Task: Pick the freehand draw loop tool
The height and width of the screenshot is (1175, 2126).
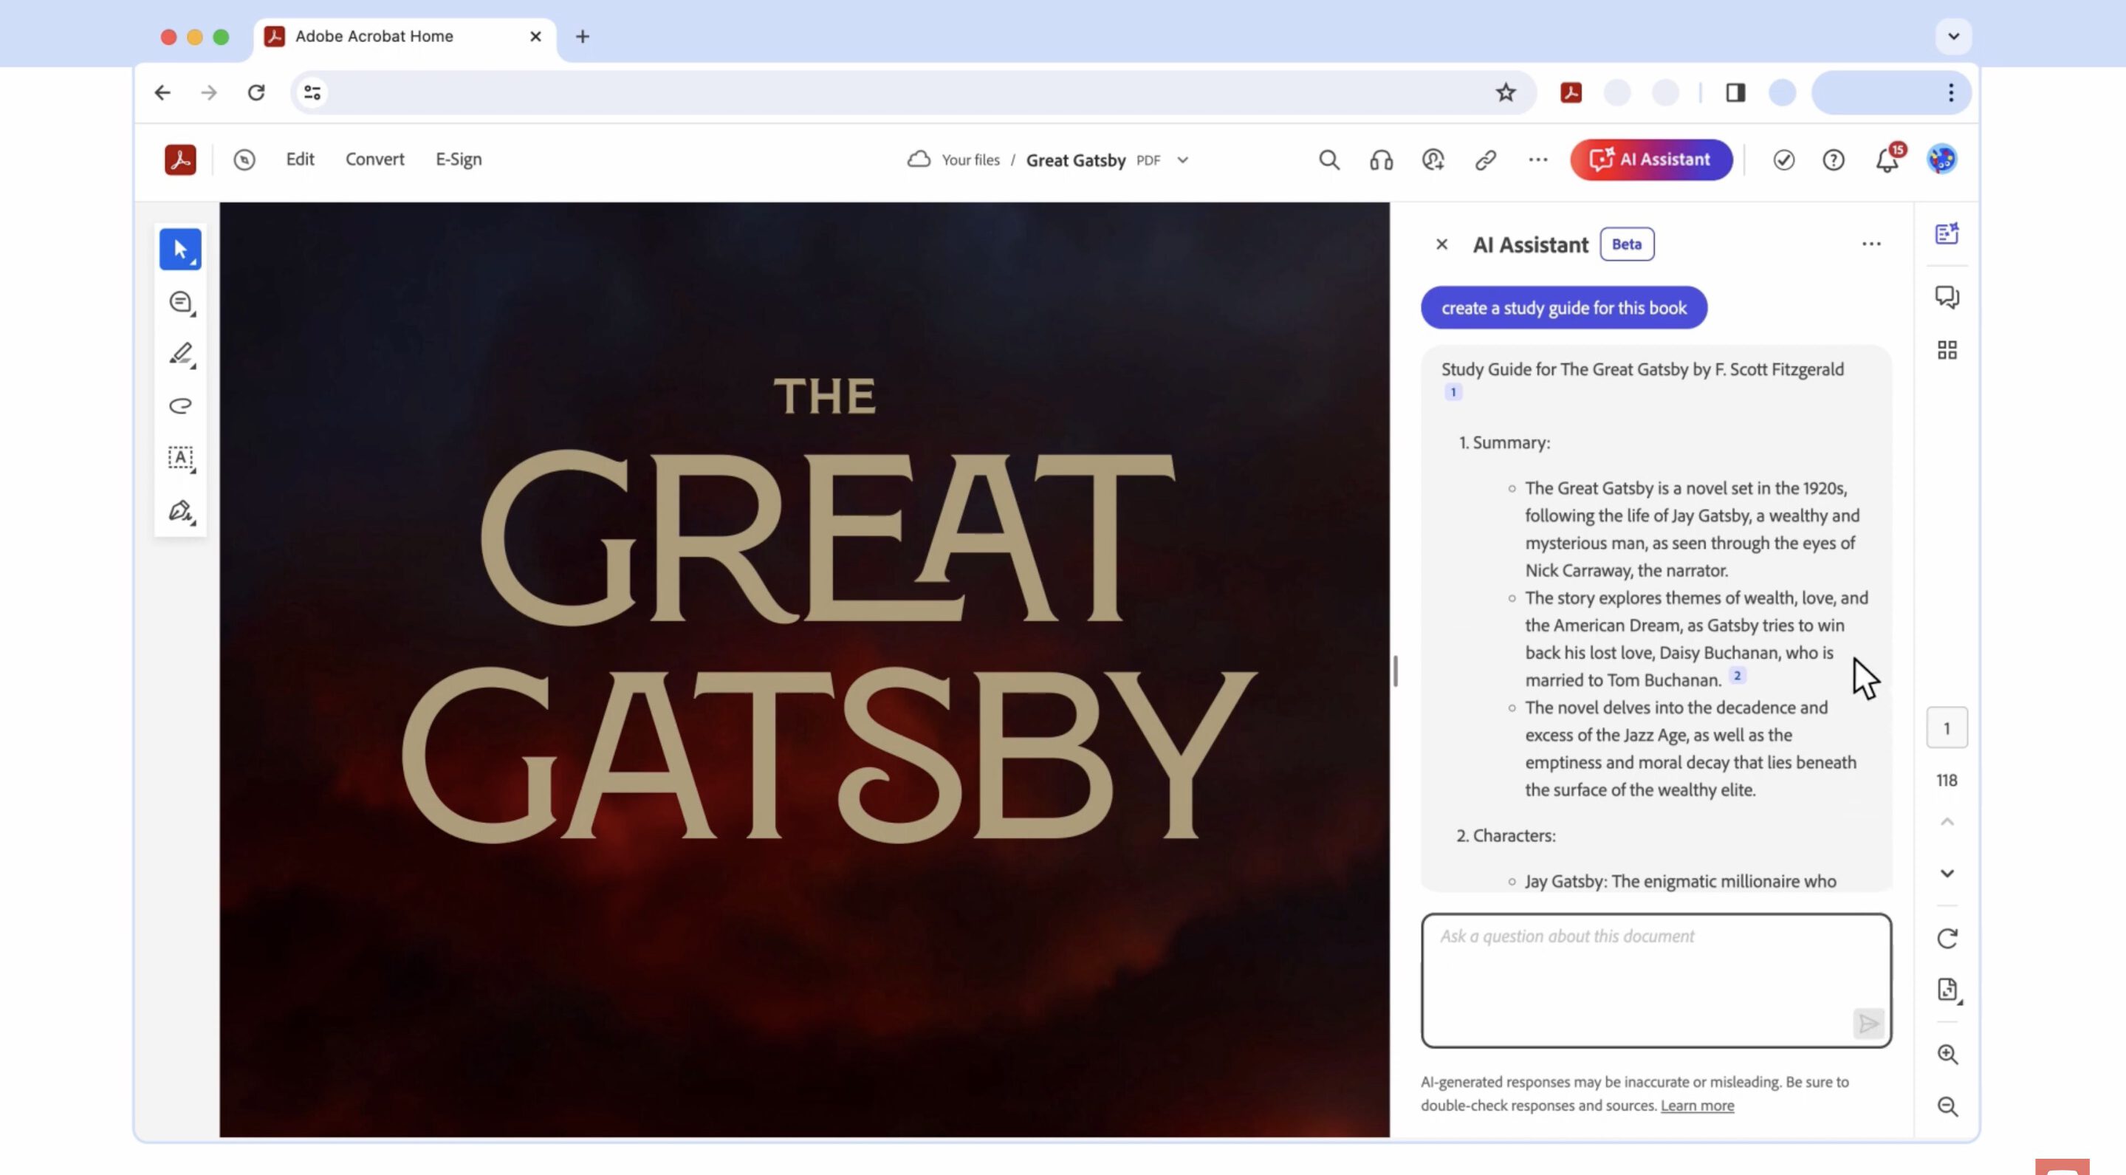Action: [181, 406]
